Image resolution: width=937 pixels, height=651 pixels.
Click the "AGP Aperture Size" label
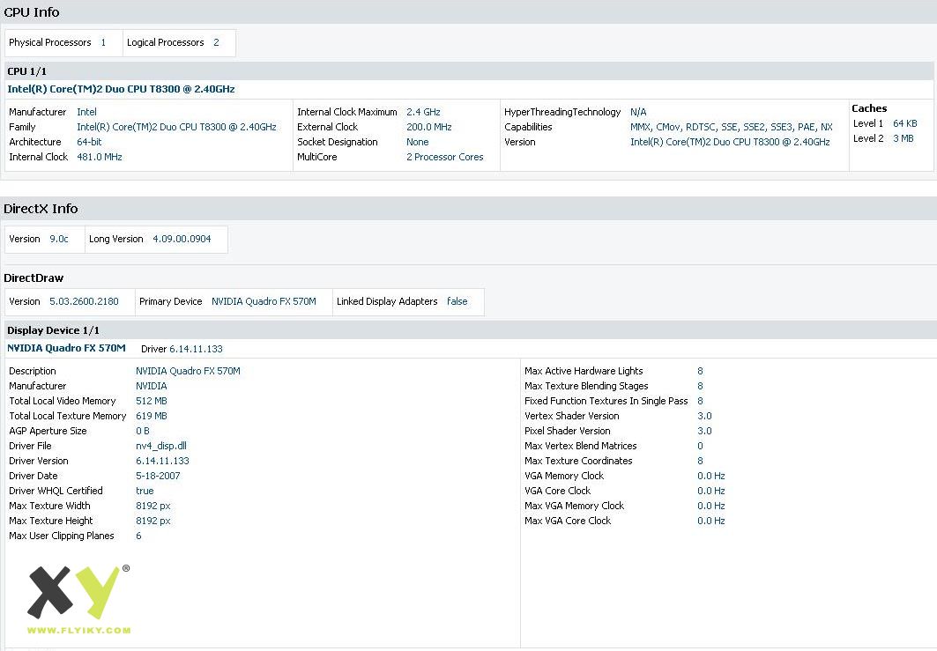point(48,431)
